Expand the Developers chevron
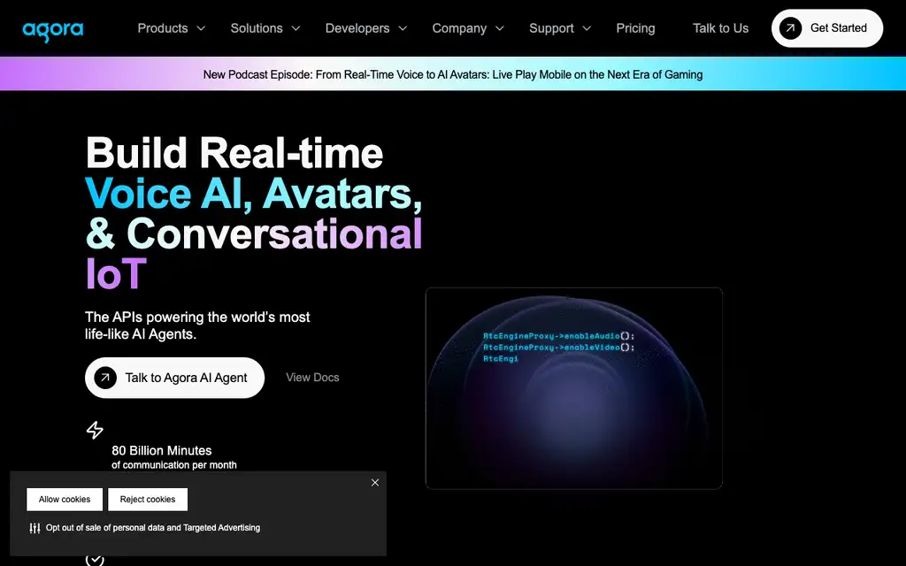Screen dimensions: 906x566 click(x=403, y=28)
